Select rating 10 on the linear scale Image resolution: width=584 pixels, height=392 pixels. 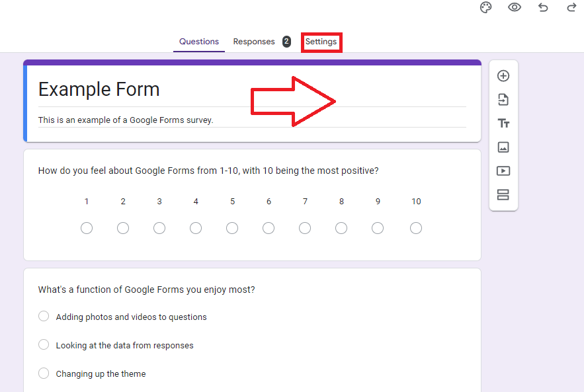(x=416, y=228)
